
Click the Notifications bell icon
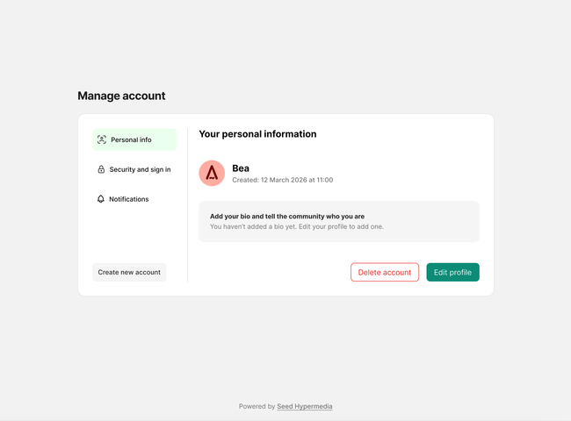pyautogui.click(x=101, y=199)
